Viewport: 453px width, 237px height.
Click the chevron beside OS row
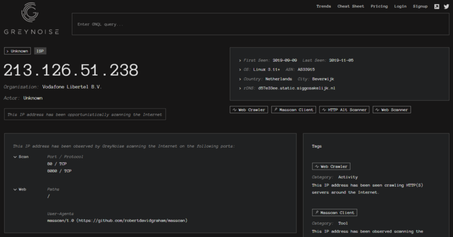click(240, 70)
